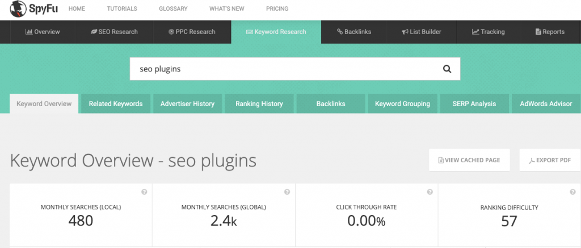Image resolution: width=581 pixels, height=248 pixels.
Task: Open the Tracking section
Action: pos(488,32)
